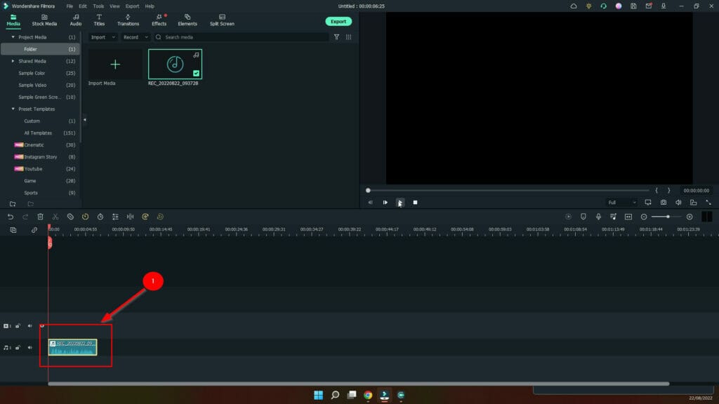719x404 pixels.
Task: Lock the video track using the padlock icon
Action: (x=19, y=325)
